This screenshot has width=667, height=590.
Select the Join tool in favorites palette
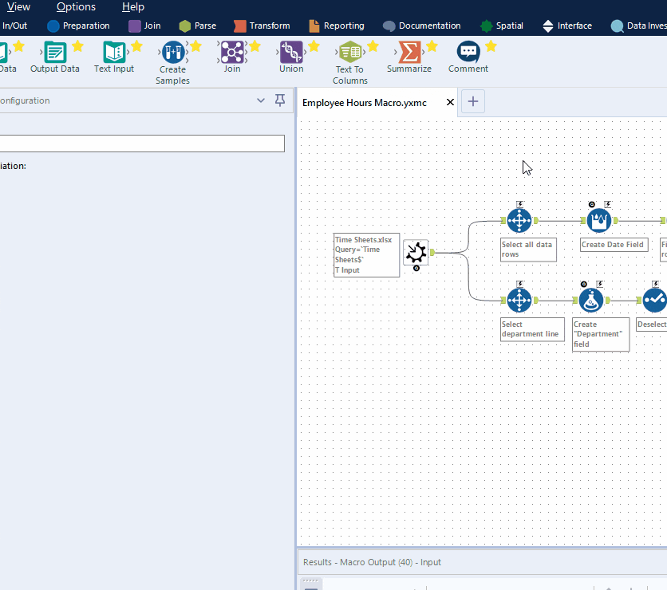(232, 53)
